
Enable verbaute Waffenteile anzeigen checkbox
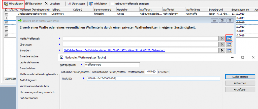[x=112, y=4]
